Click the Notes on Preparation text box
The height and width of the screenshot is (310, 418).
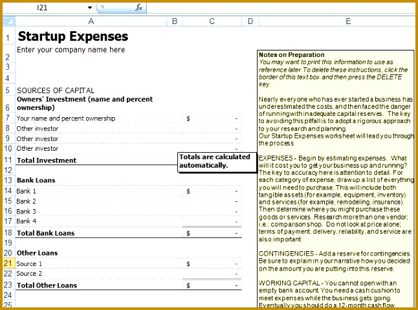pos(336,179)
